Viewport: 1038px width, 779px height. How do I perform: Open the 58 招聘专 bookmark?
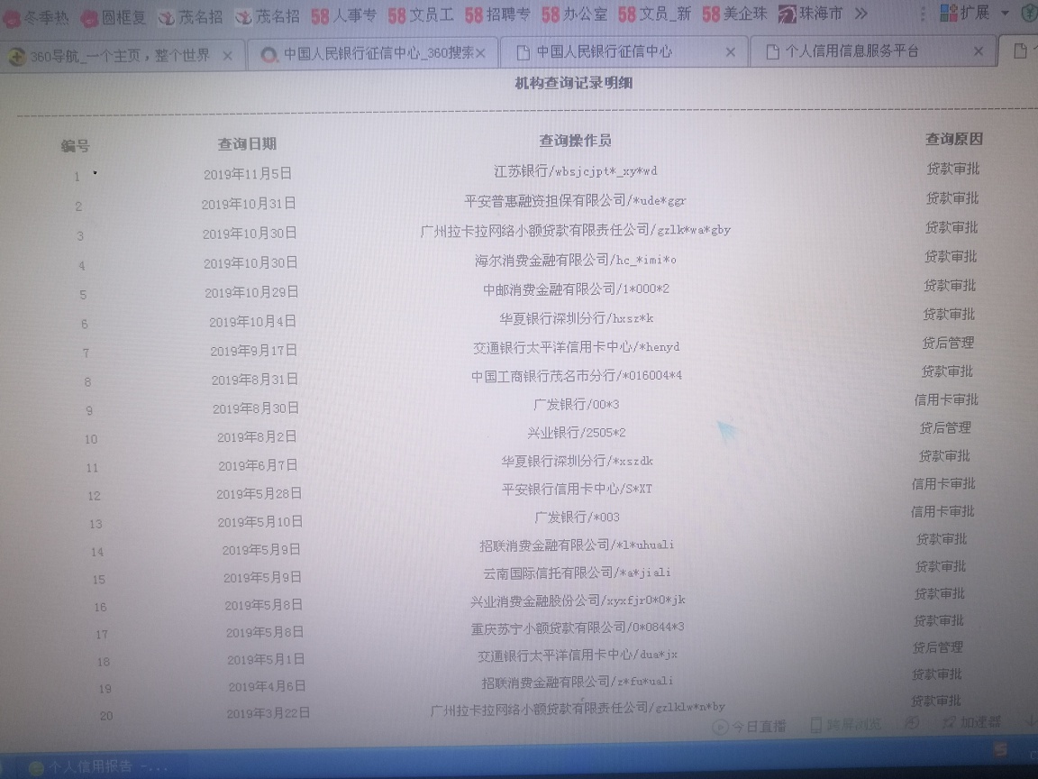pos(497,14)
